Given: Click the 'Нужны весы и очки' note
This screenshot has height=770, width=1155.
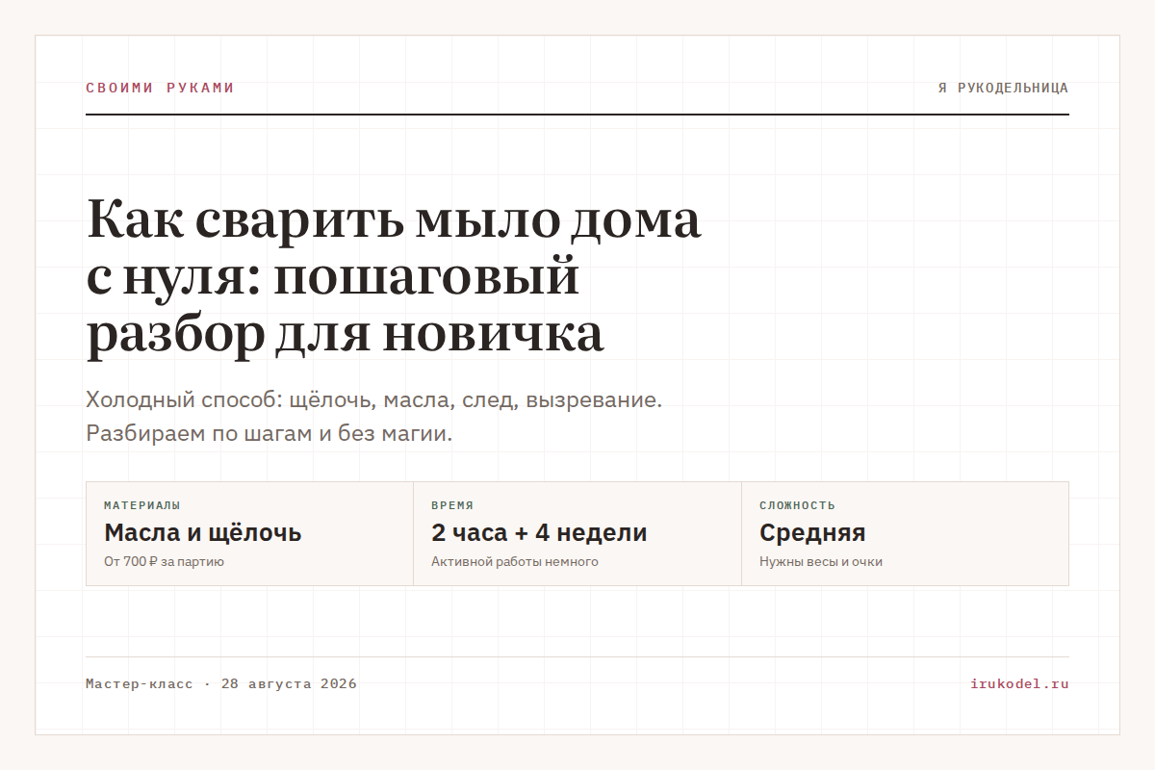Looking at the screenshot, I should coord(820,561).
